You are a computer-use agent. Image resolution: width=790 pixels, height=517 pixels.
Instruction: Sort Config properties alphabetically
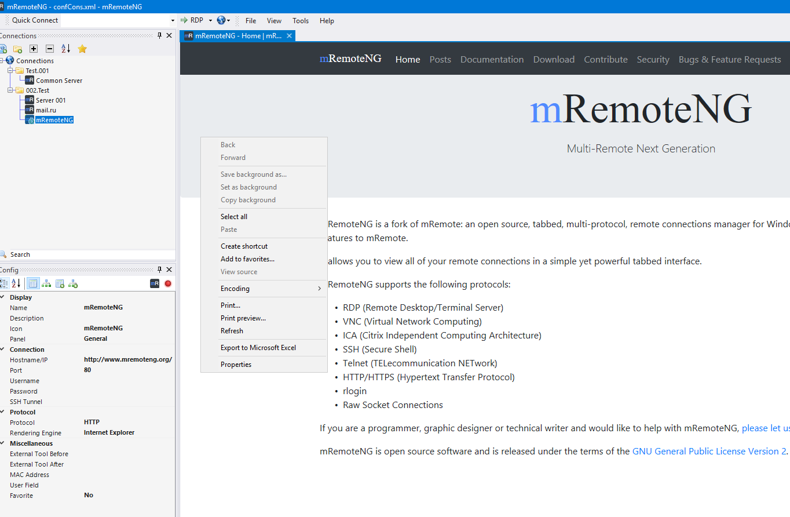pyautogui.click(x=16, y=283)
